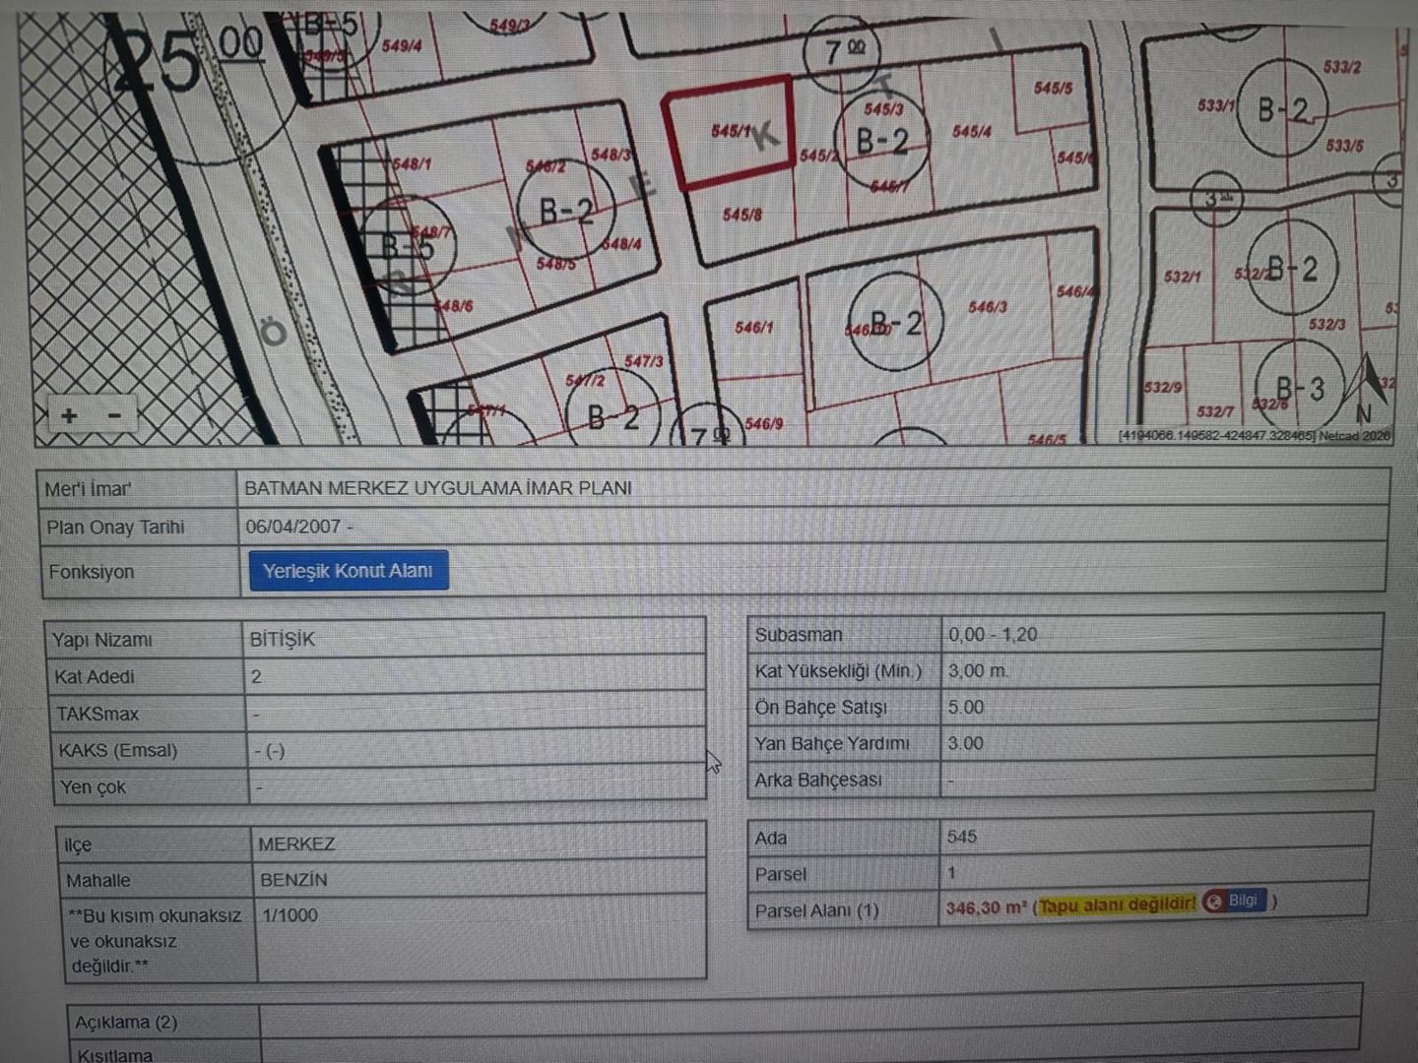Screen dimensions: 1418x1063
Task: Click the red globe icon beside Bilgi
Action: pos(1214,902)
